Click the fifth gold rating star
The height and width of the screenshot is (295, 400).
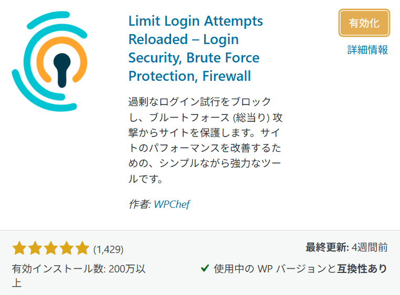point(82,248)
